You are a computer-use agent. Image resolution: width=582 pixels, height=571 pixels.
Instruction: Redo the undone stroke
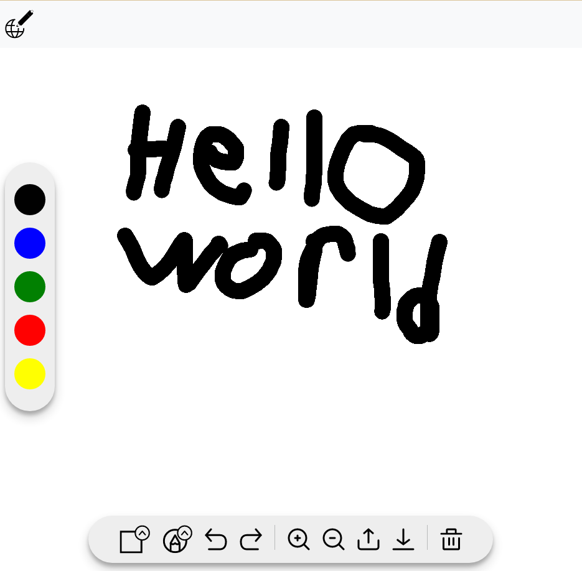(251, 540)
